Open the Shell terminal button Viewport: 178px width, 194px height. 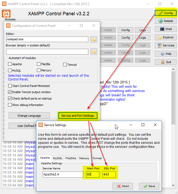click(x=166, y=29)
